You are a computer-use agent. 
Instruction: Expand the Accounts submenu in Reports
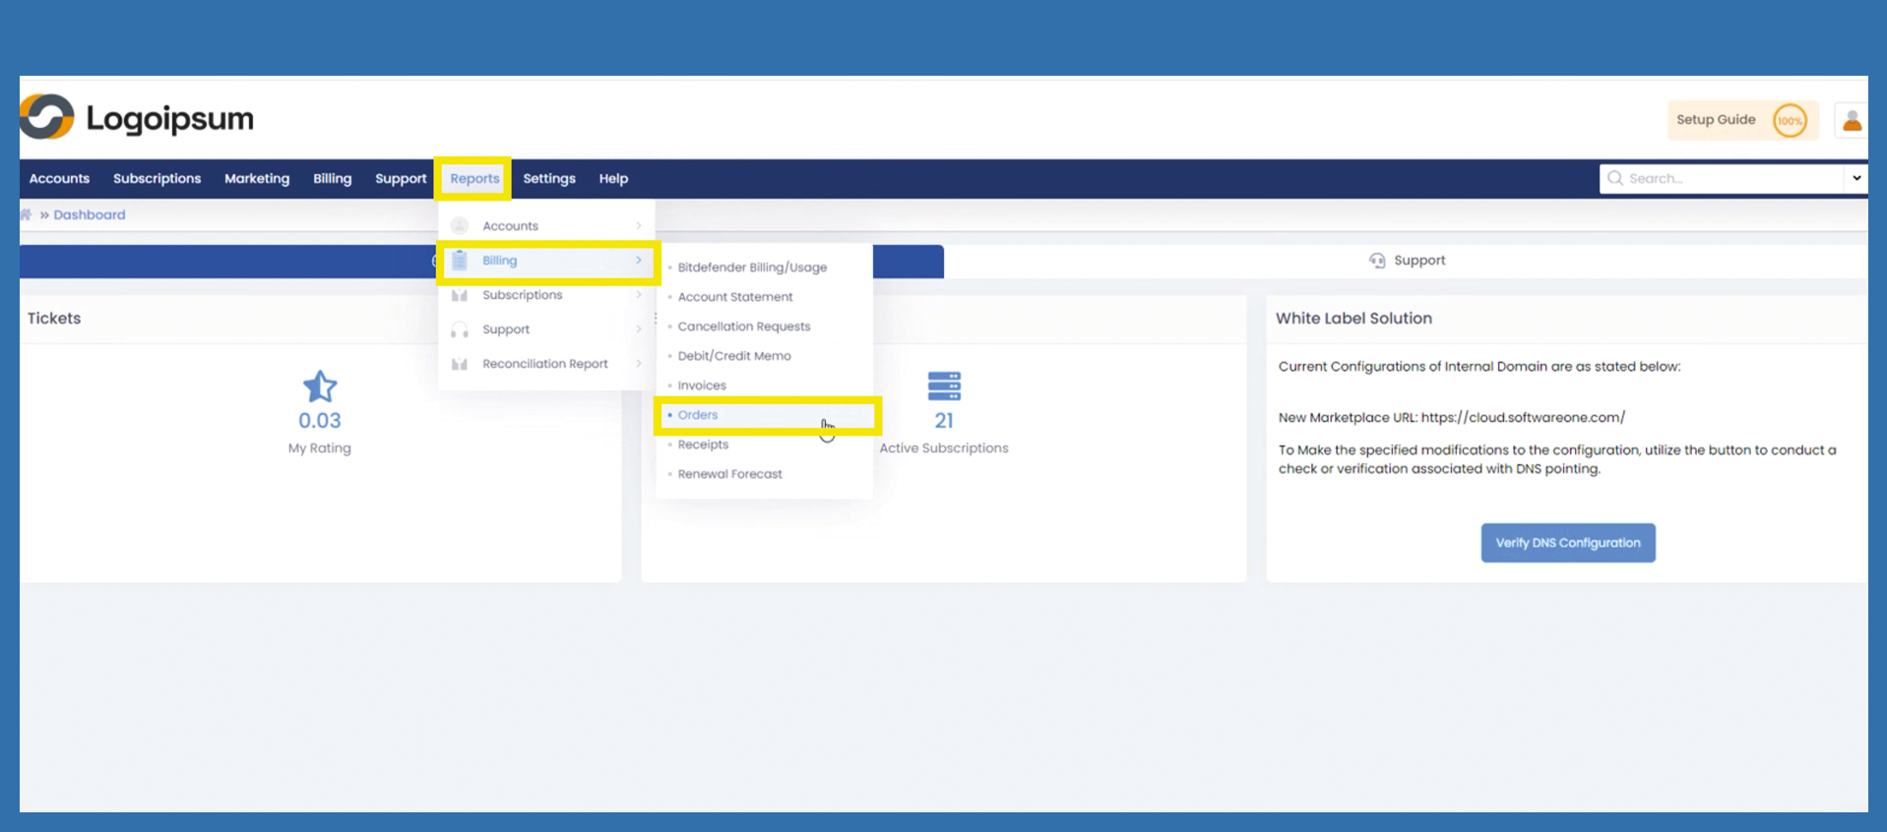coord(546,226)
